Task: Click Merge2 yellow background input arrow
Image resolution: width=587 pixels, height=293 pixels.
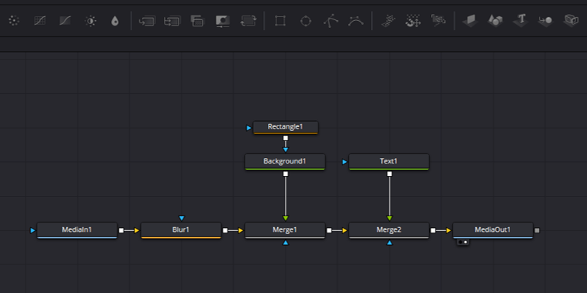Action: click(x=345, y=230)
